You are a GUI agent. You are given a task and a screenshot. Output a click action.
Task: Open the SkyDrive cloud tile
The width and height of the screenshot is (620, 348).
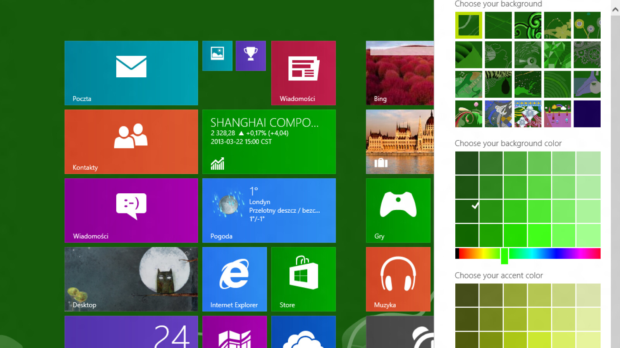[x=303, y=336]
